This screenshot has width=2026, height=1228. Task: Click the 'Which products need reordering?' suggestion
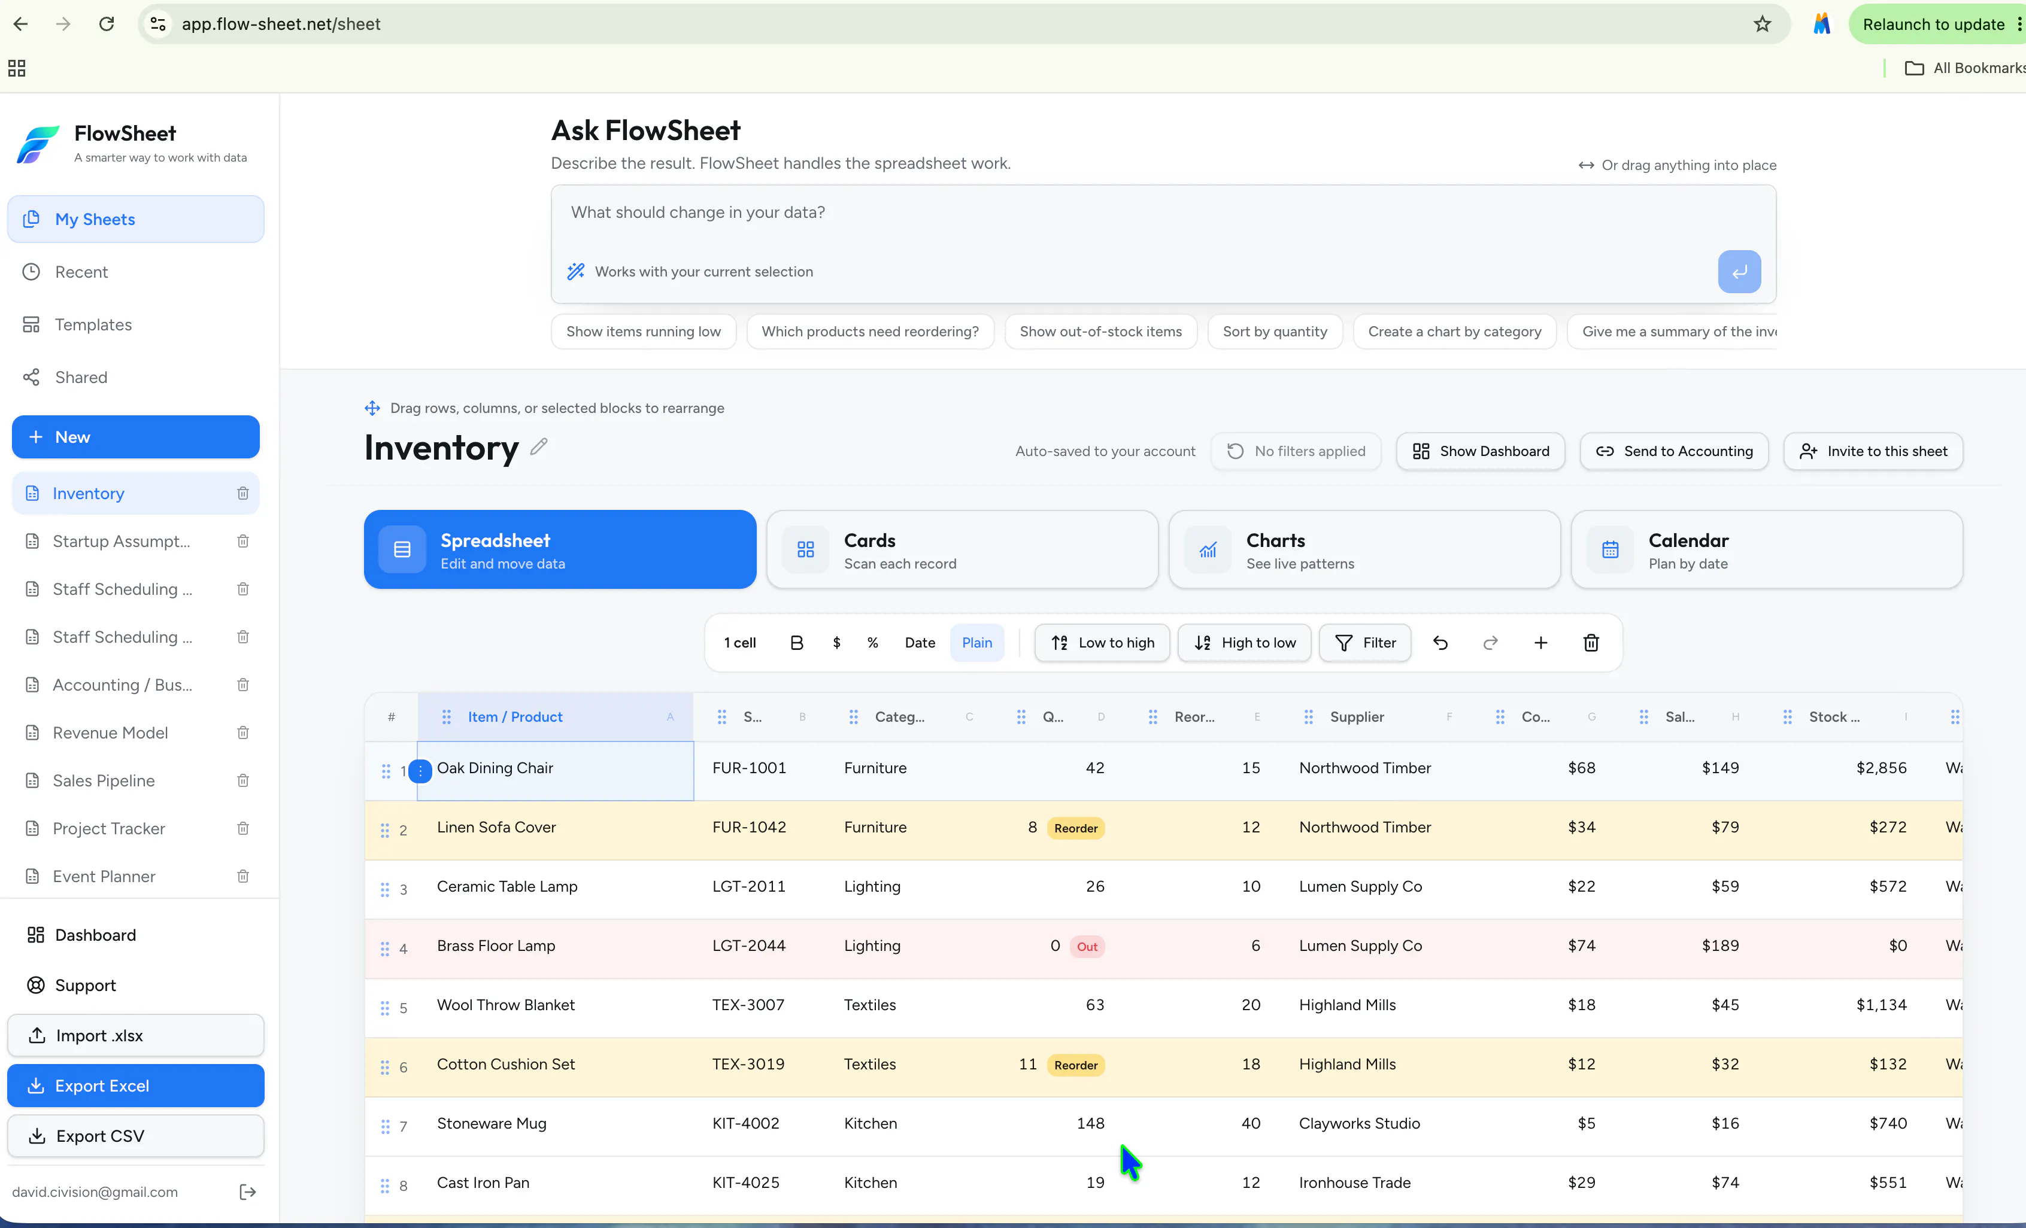870,332
